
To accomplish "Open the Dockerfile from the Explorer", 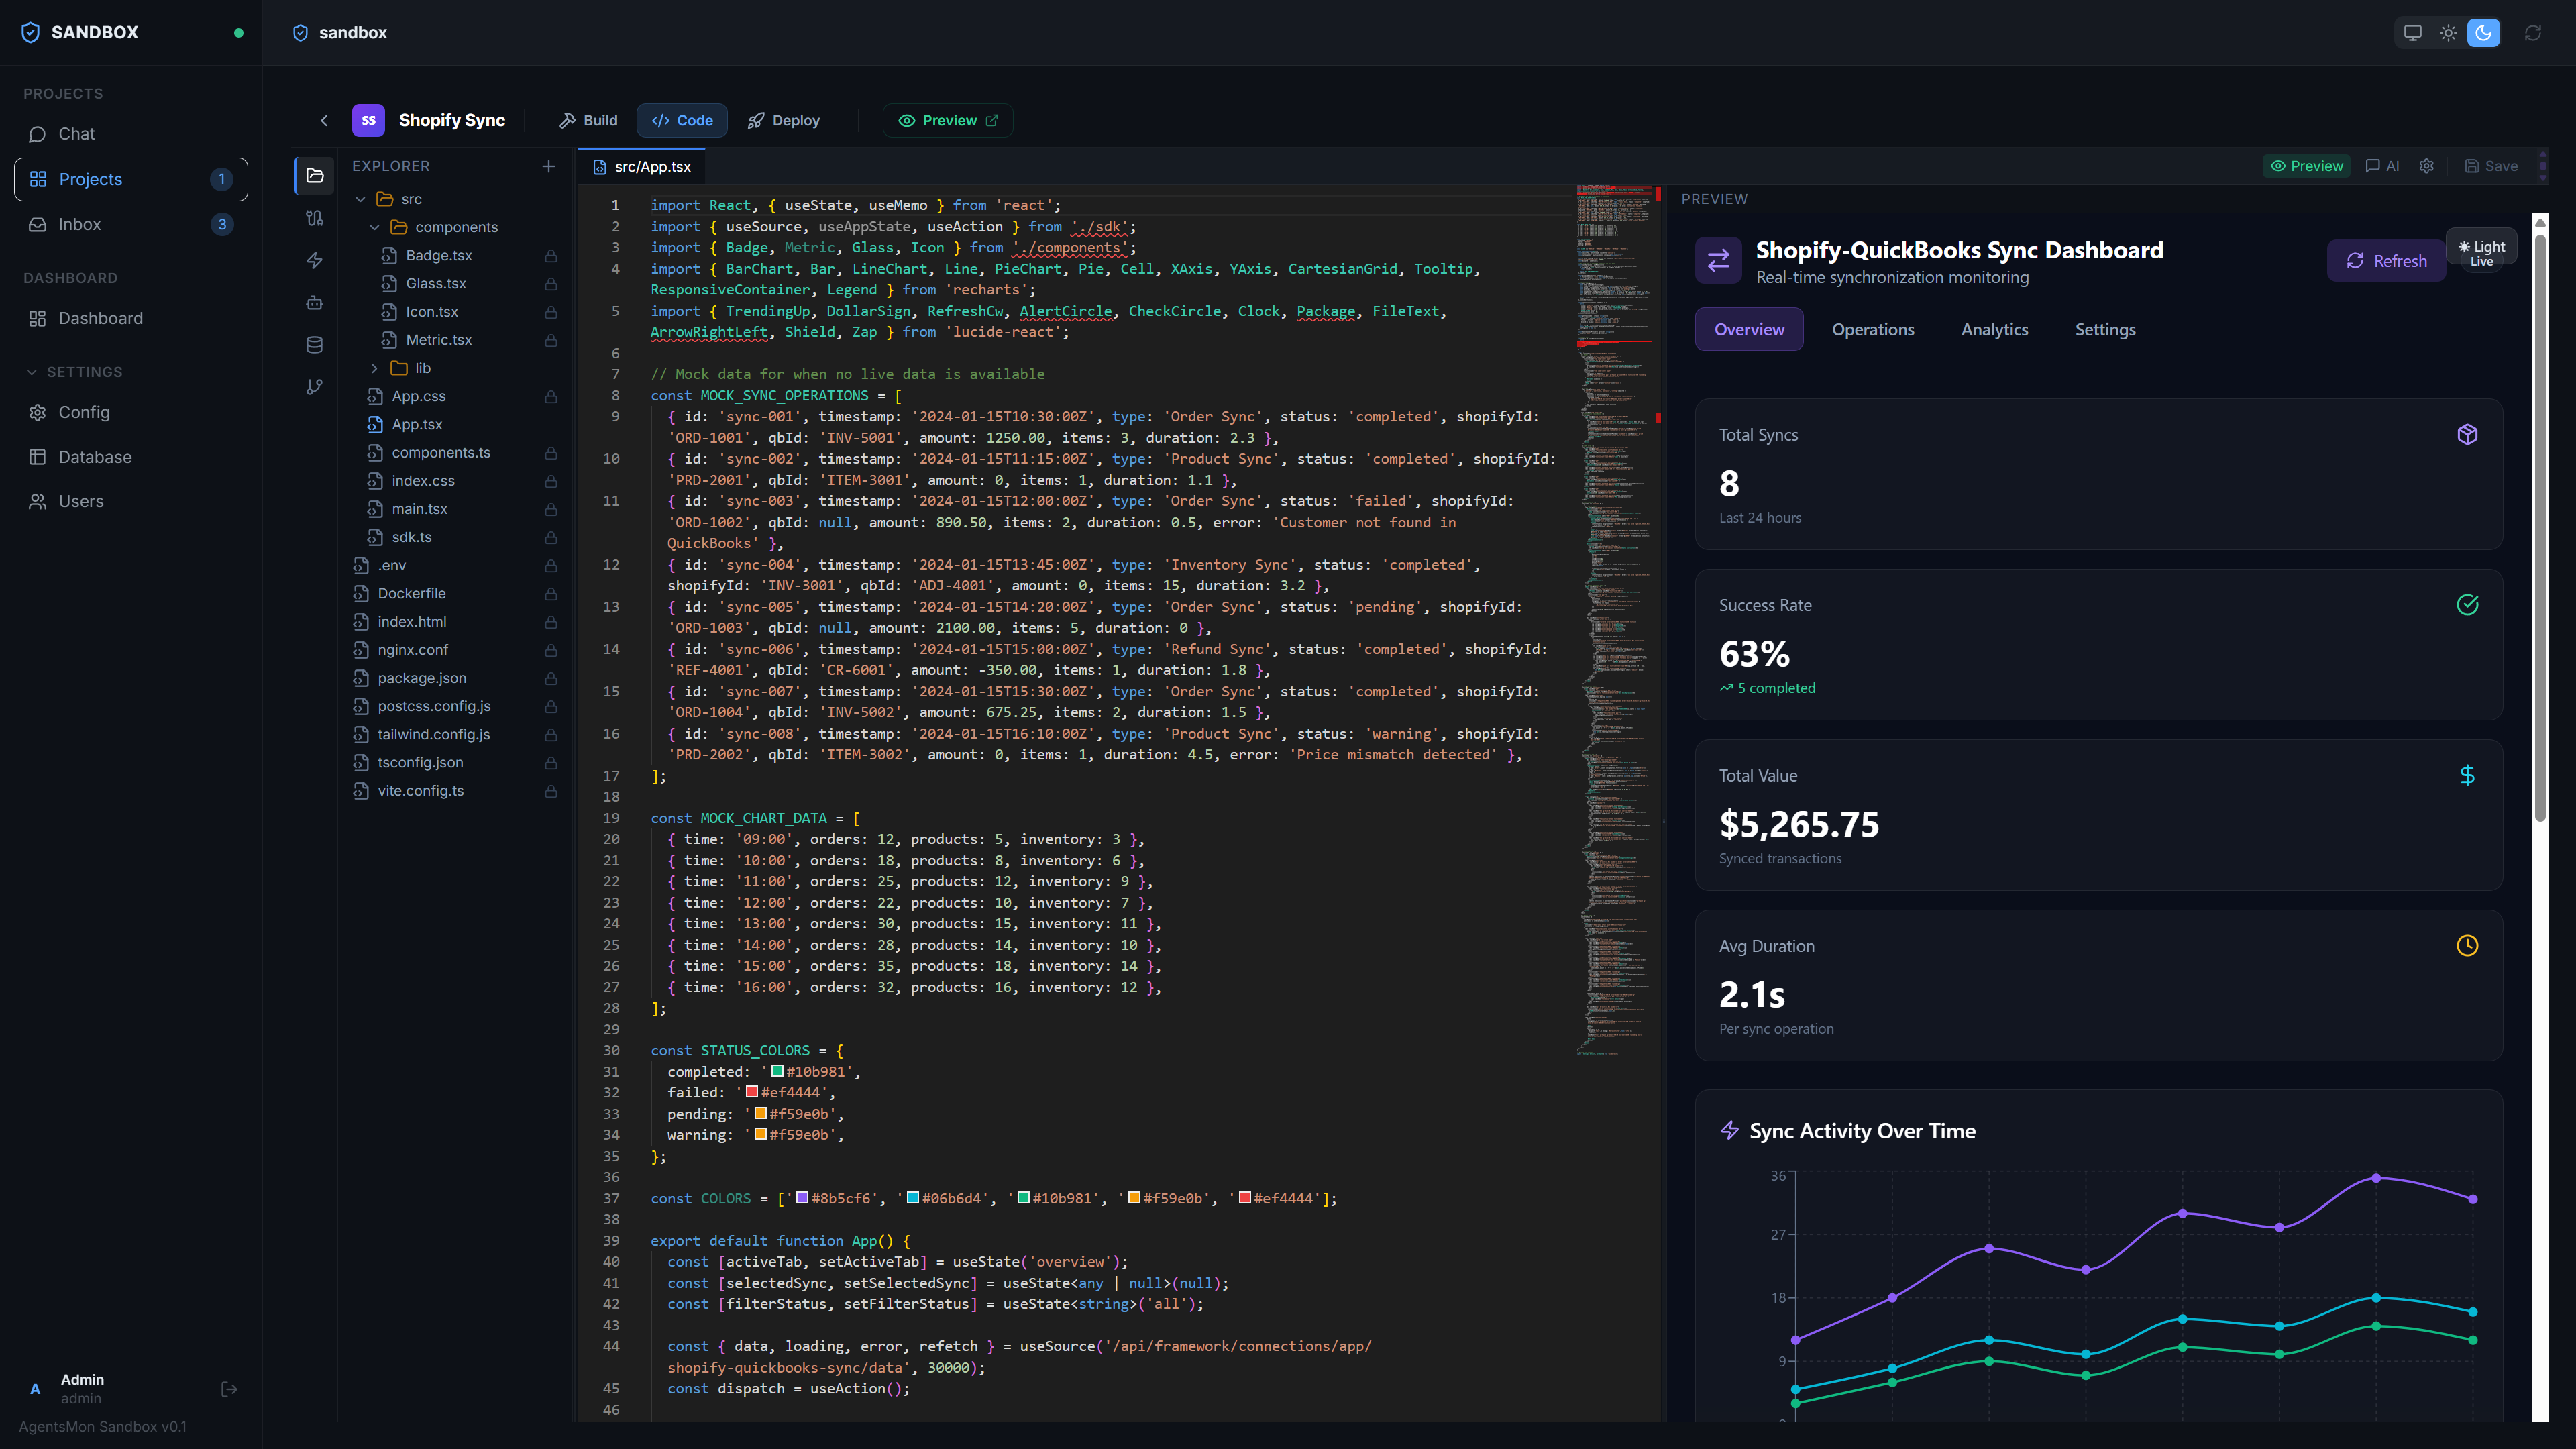I will (x=412, y=593).
